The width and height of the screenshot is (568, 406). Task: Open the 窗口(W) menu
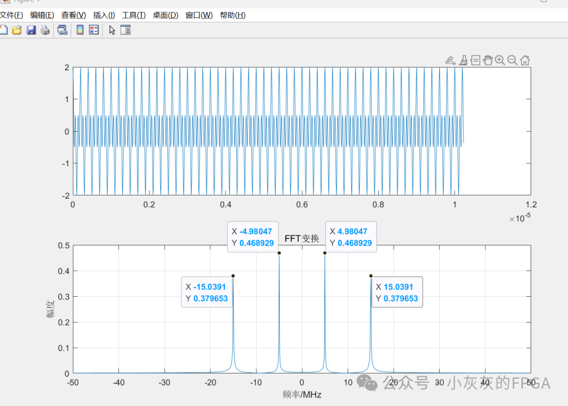click(199, 15)
